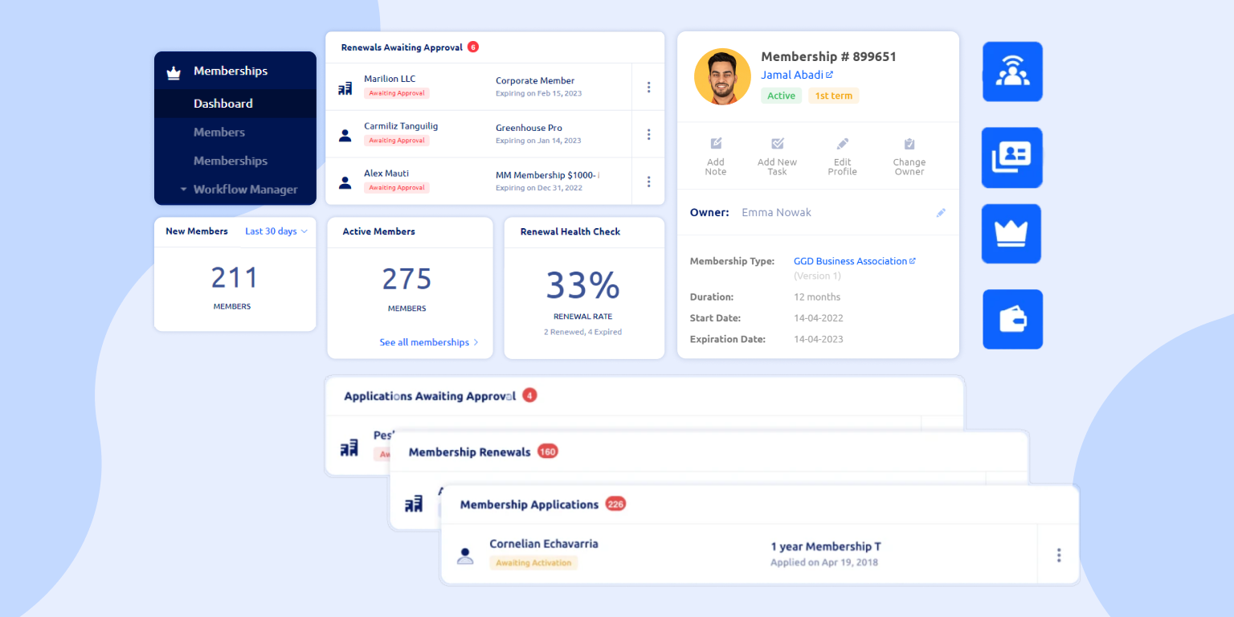
Task: Select Members in the sidebar
Action: click(219, 133)
